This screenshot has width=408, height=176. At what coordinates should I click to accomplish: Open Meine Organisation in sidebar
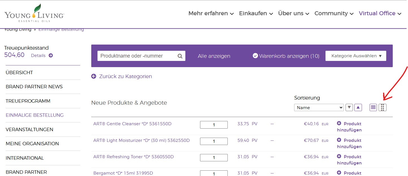pyautogui.click(x=32, y=144)
